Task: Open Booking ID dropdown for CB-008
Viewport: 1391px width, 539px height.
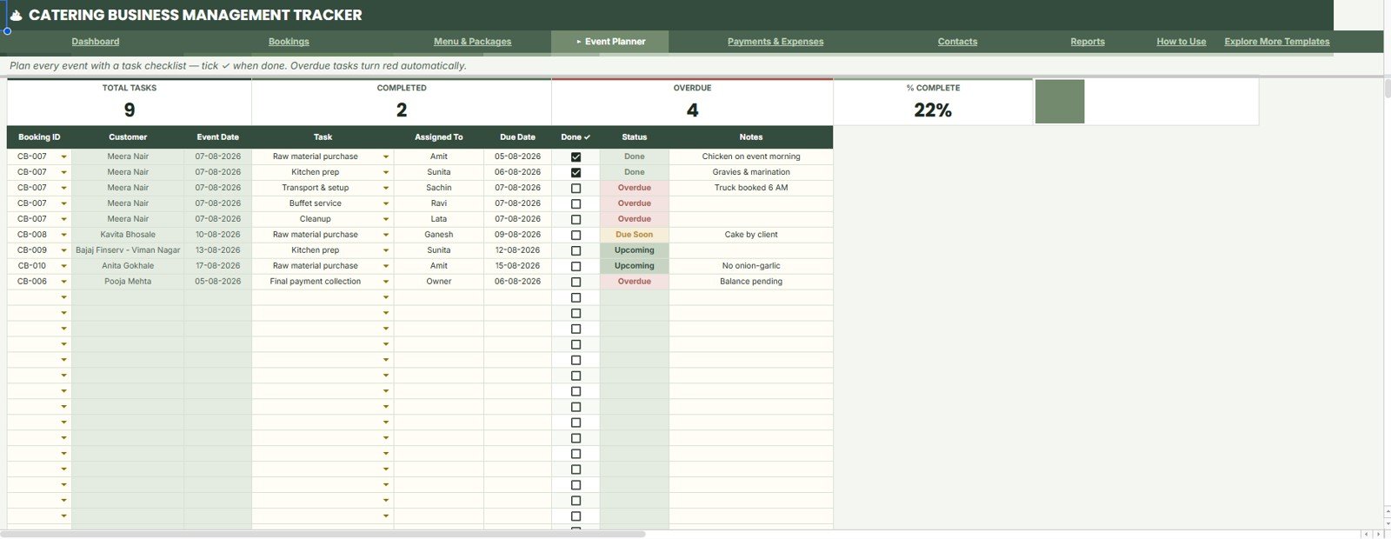Action: tap(63, 235)
